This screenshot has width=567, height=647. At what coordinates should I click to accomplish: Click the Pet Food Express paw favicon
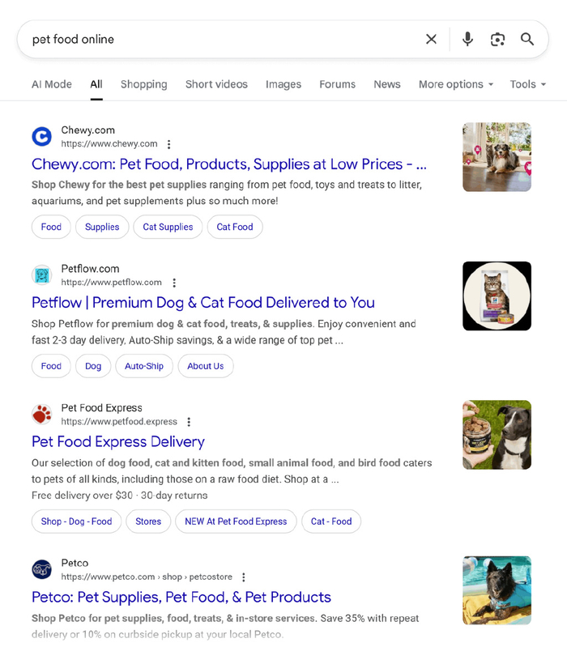[41, 415]
